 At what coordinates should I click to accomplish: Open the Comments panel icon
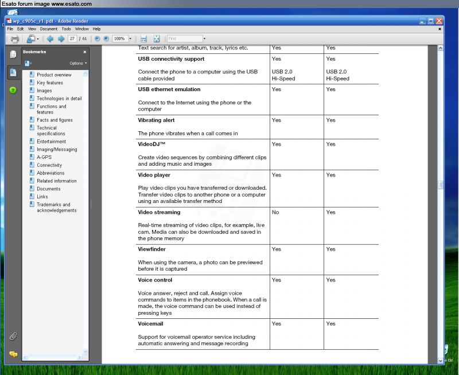click(x=13, y=354)
